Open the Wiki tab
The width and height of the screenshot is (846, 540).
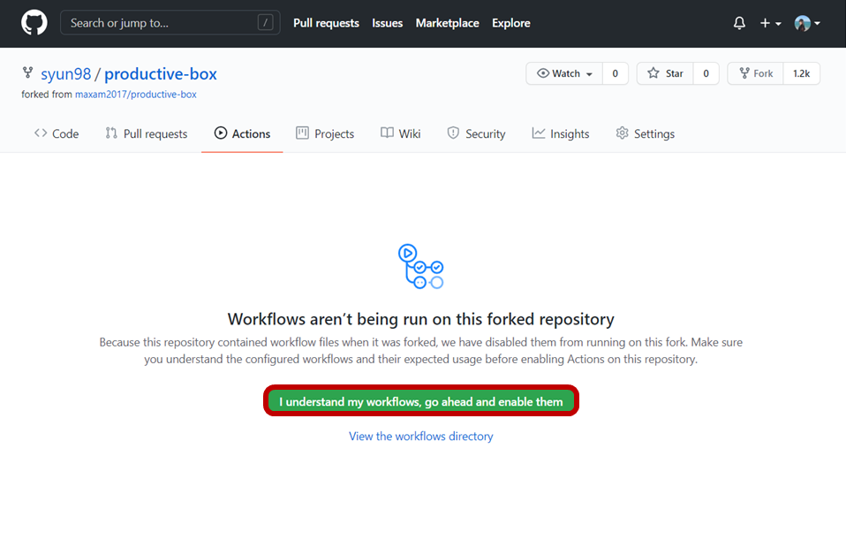(x=400, y=134)
